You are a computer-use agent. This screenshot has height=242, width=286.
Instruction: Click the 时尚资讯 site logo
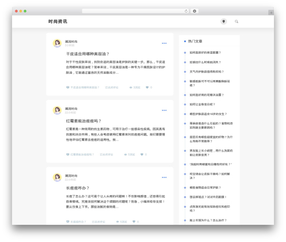click(x=58, y=22)
